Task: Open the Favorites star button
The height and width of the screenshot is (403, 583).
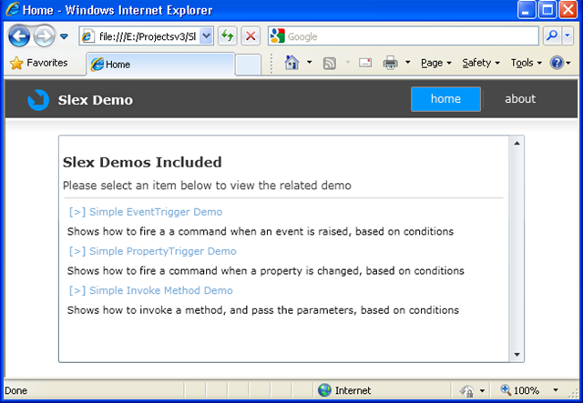Action: [38, 63]
